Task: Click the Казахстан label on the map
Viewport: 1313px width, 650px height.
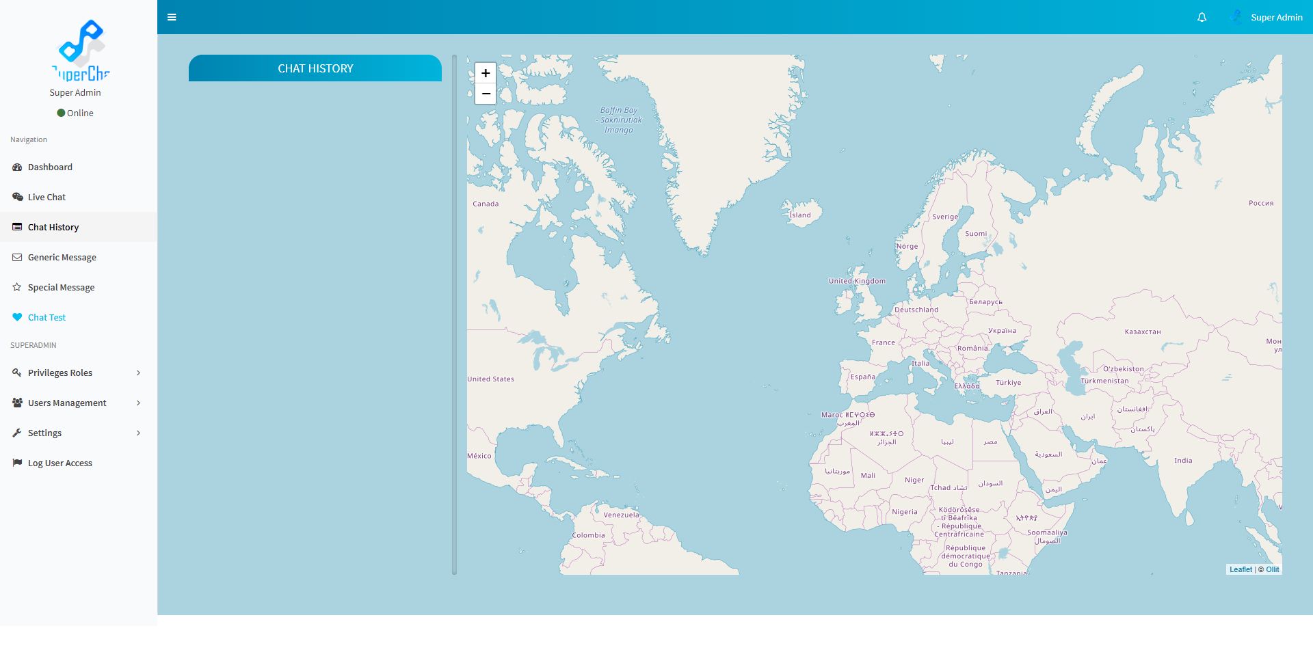Action: coord(1143,331)
